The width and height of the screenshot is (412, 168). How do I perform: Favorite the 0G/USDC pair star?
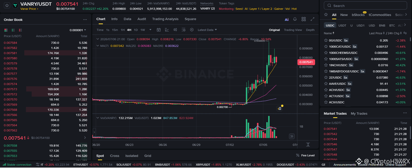click(x=326, y=40)
